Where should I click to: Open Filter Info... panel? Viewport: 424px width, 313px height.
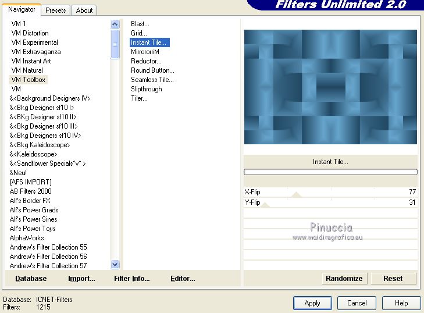pyautogui.click(x=131, y=278)
